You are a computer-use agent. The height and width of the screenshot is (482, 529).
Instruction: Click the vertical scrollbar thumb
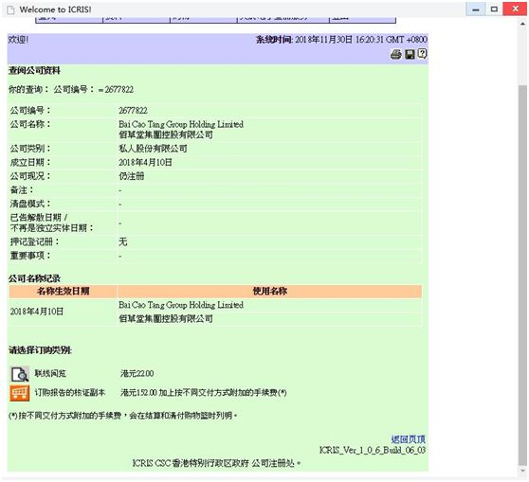(522, 275)
